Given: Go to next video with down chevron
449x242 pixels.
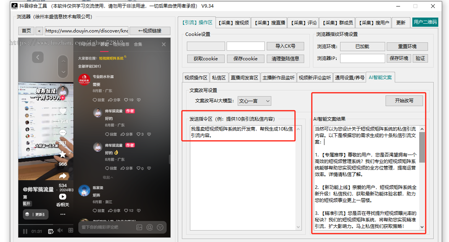Looking at the screenshot, I should click(63, 72).
